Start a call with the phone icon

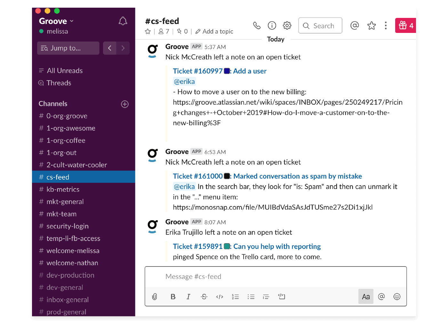click(x=257, y=25)
